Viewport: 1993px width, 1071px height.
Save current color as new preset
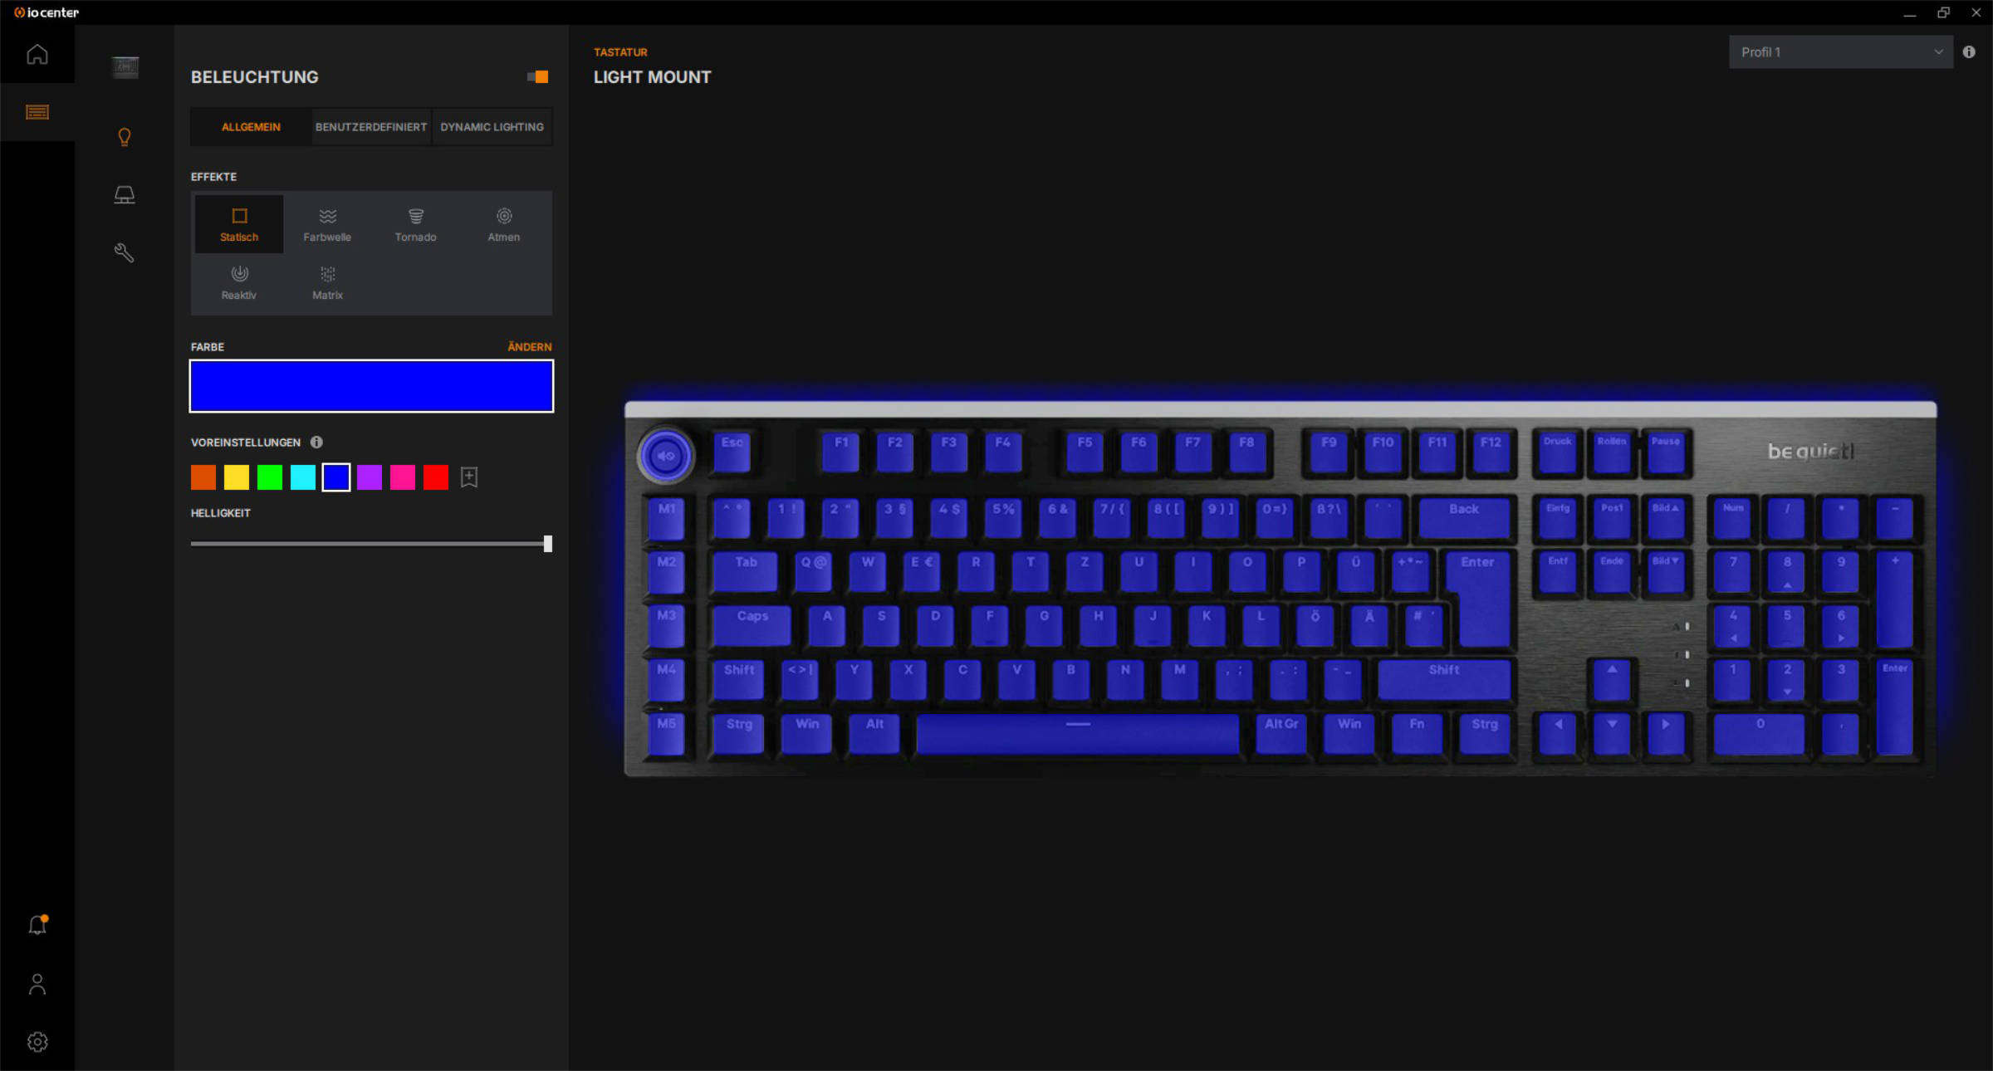click(x=469, y=477)
